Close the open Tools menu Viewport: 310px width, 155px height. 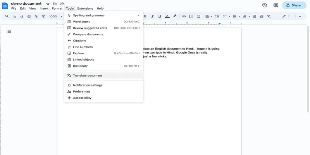point(70,9)
